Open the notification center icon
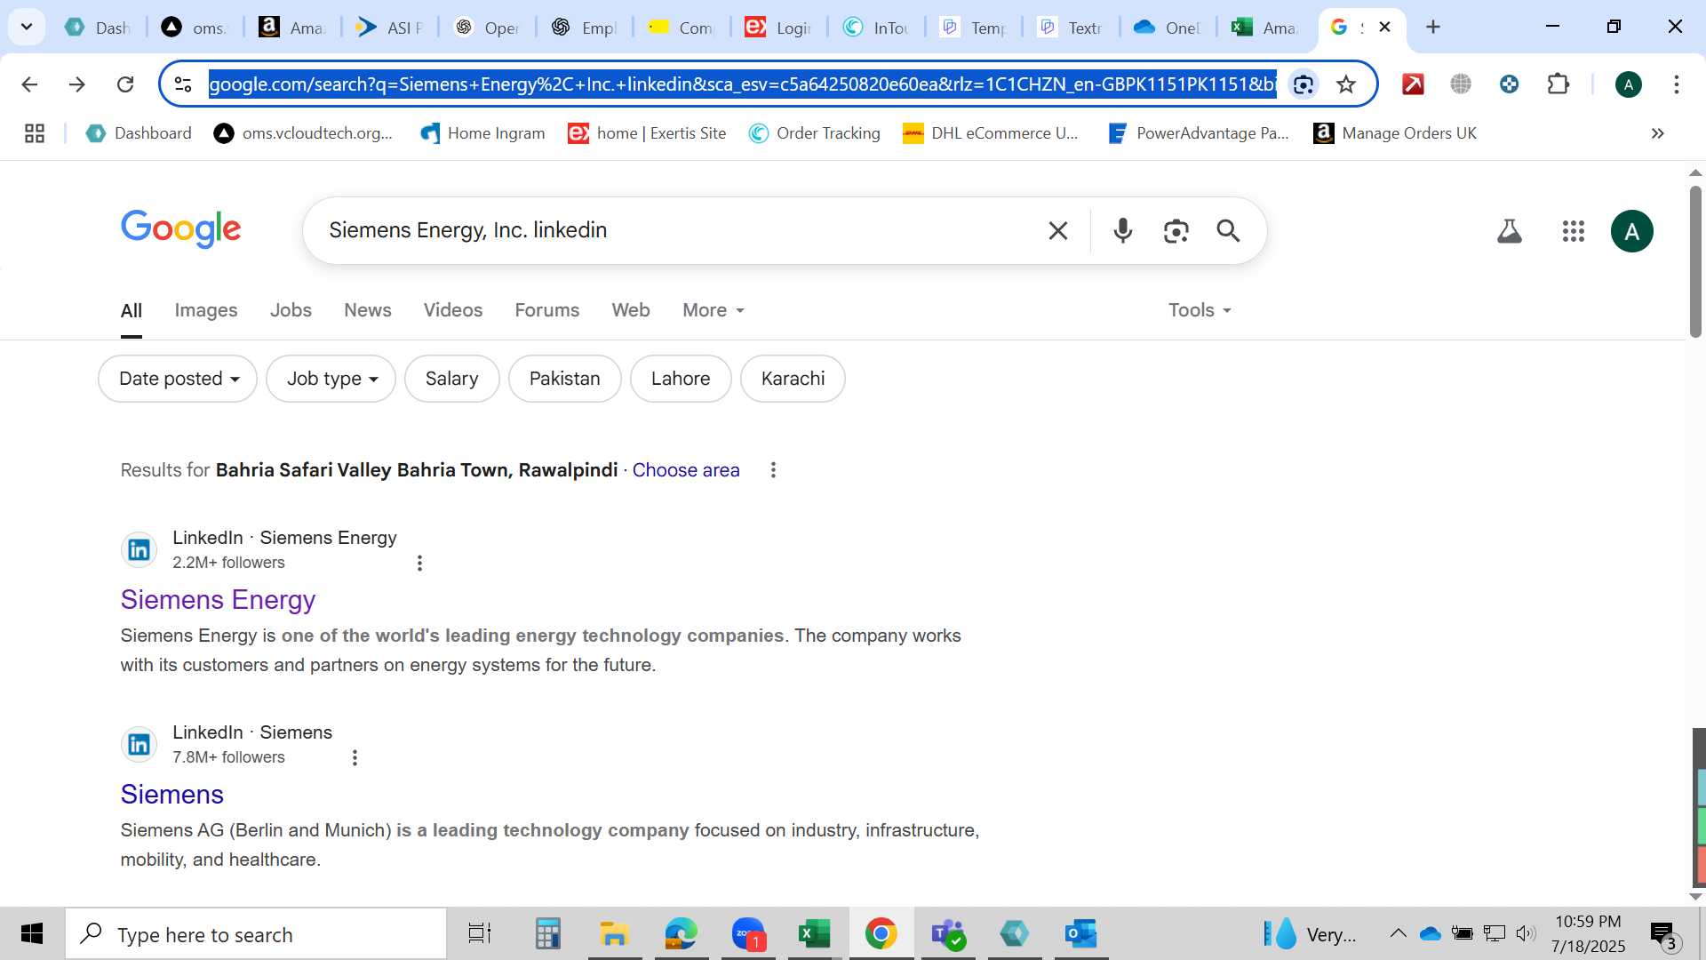 click(x=1663, y=934)
